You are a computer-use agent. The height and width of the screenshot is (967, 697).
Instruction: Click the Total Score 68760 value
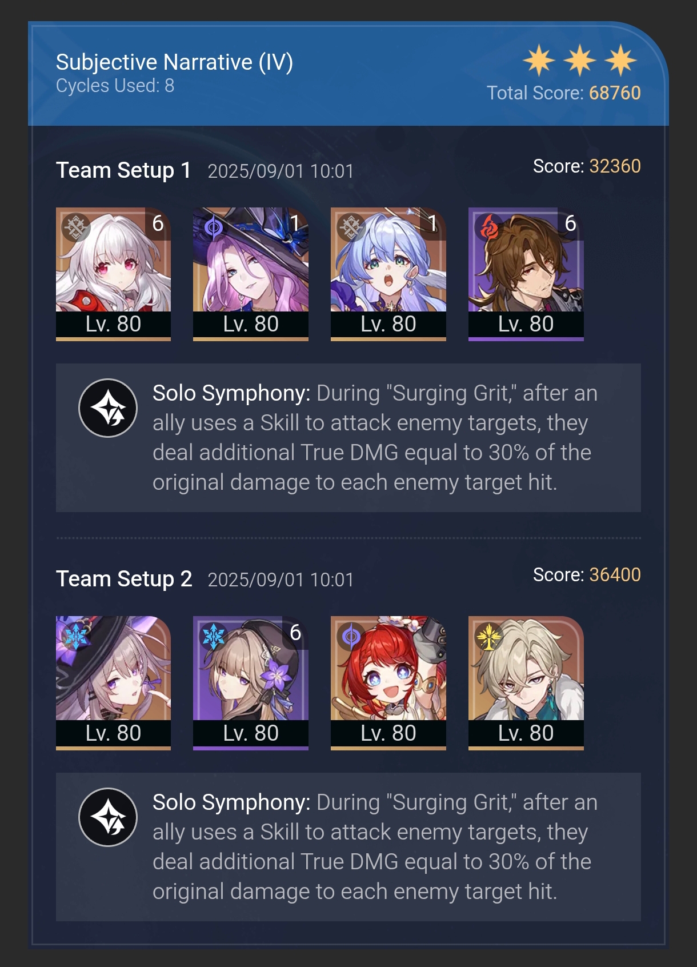[615, 93]
